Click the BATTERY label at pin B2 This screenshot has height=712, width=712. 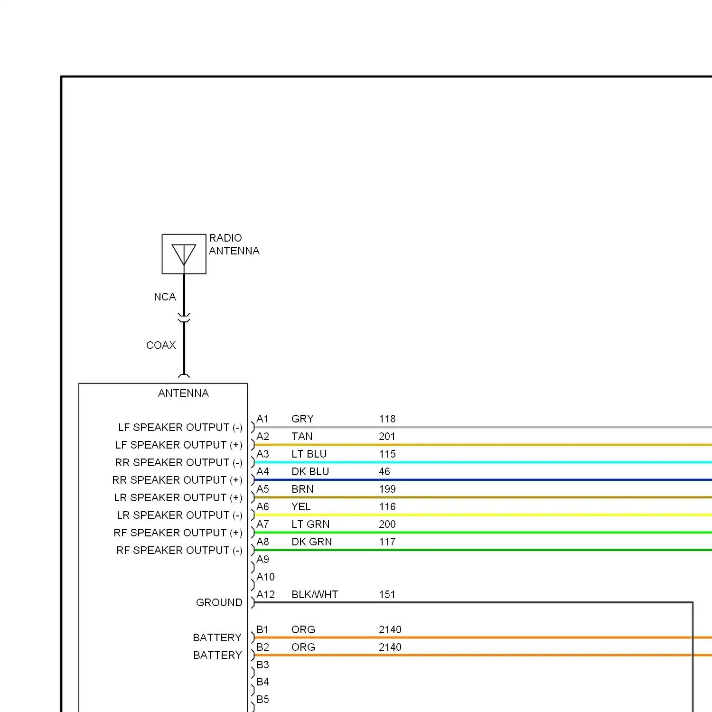tap(218, 656)
